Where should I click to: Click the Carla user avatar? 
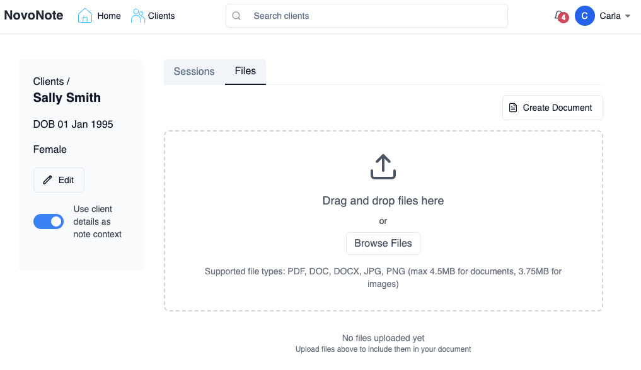tap(584, 16)
